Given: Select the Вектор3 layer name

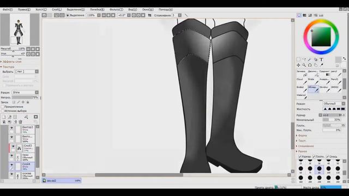Looking at the screenshot, I should (x=27, y=127).
